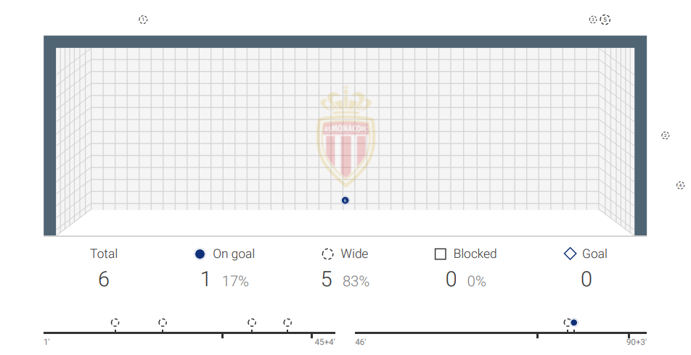Select wide shot marker number 1
The image size is (691, 355).
(x=143, y=20)
